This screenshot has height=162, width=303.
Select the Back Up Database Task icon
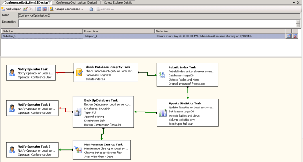coord(78,112)
